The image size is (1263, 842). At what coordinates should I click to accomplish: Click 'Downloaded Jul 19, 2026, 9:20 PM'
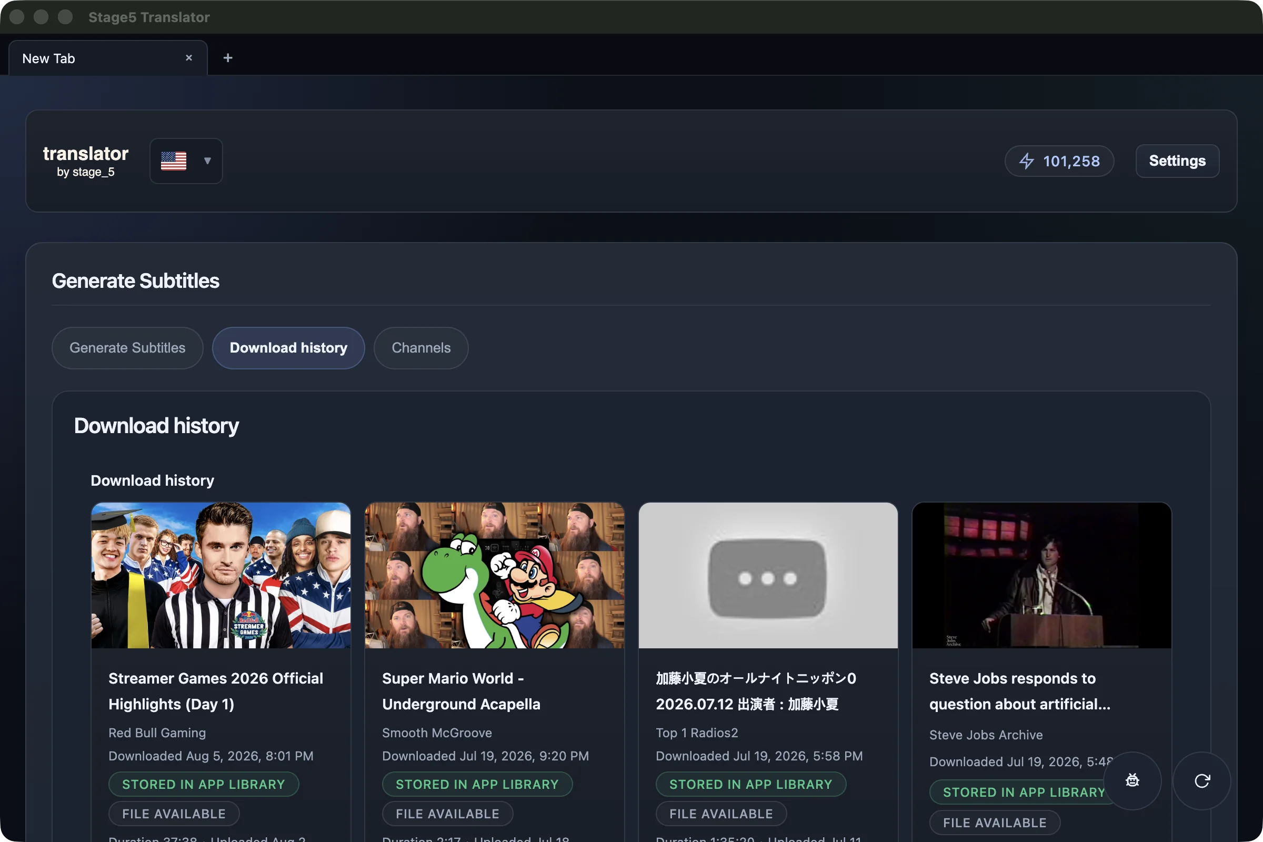click(485, 756)
